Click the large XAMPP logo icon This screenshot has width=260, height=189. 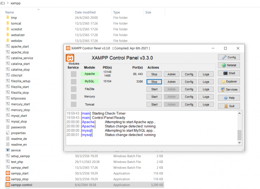tap(70, 58)
